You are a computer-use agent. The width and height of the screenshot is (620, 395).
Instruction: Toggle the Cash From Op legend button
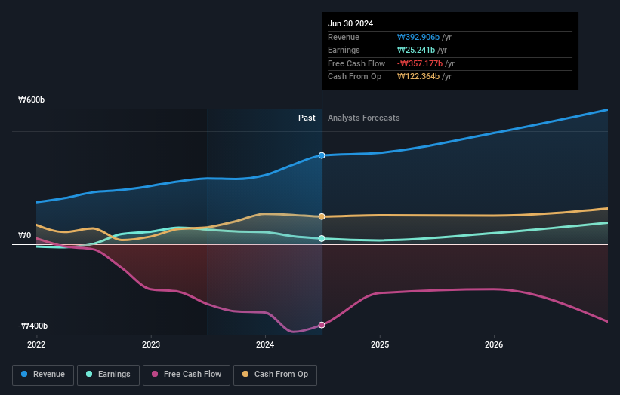pos(275,375)
